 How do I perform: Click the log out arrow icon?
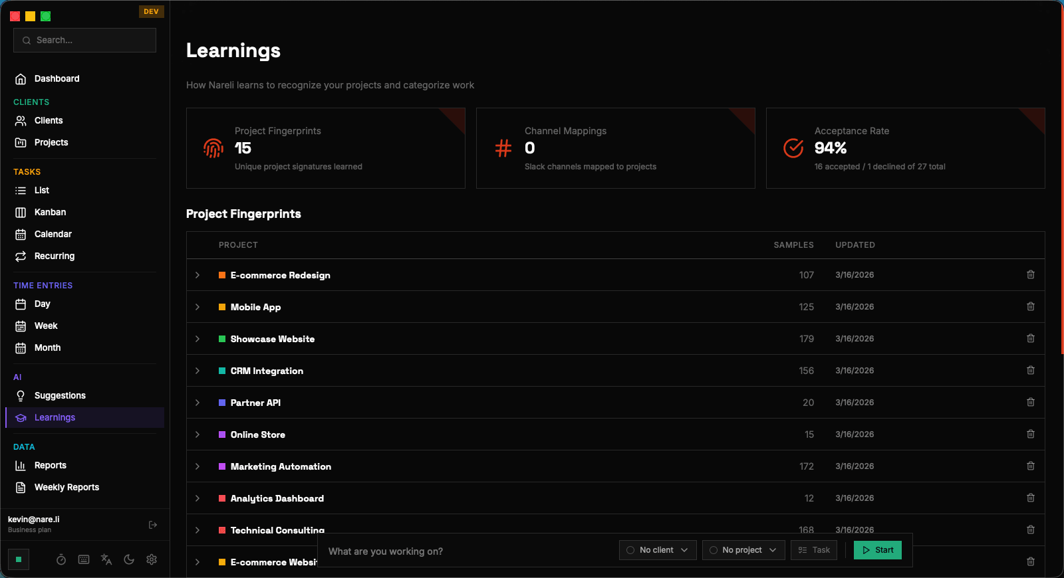point(153,525)
